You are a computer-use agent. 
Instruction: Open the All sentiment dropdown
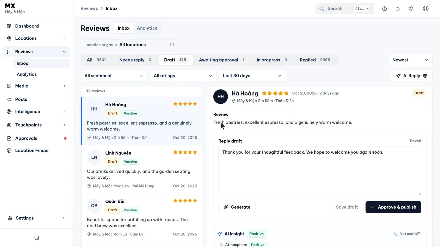coord(114,76)
